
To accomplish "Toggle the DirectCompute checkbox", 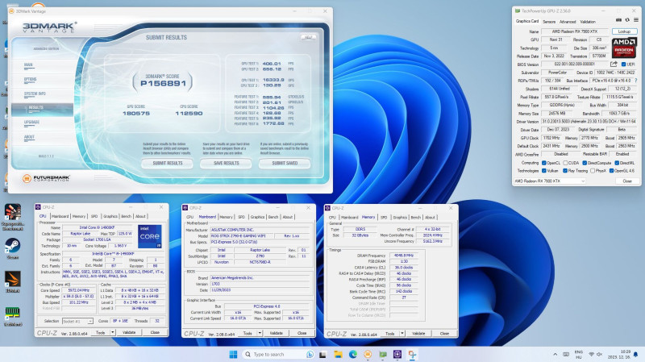I will [x=585, y=163].
